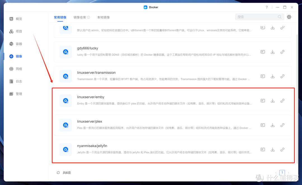The height and width of the screenshot is (185, 302).
Task: Open link icon for linuxserver/transmission
Action: point(282,76)
